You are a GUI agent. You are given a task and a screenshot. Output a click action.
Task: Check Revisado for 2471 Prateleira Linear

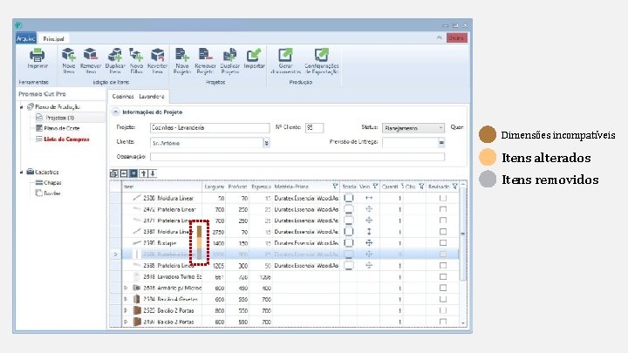click(443, 221)
